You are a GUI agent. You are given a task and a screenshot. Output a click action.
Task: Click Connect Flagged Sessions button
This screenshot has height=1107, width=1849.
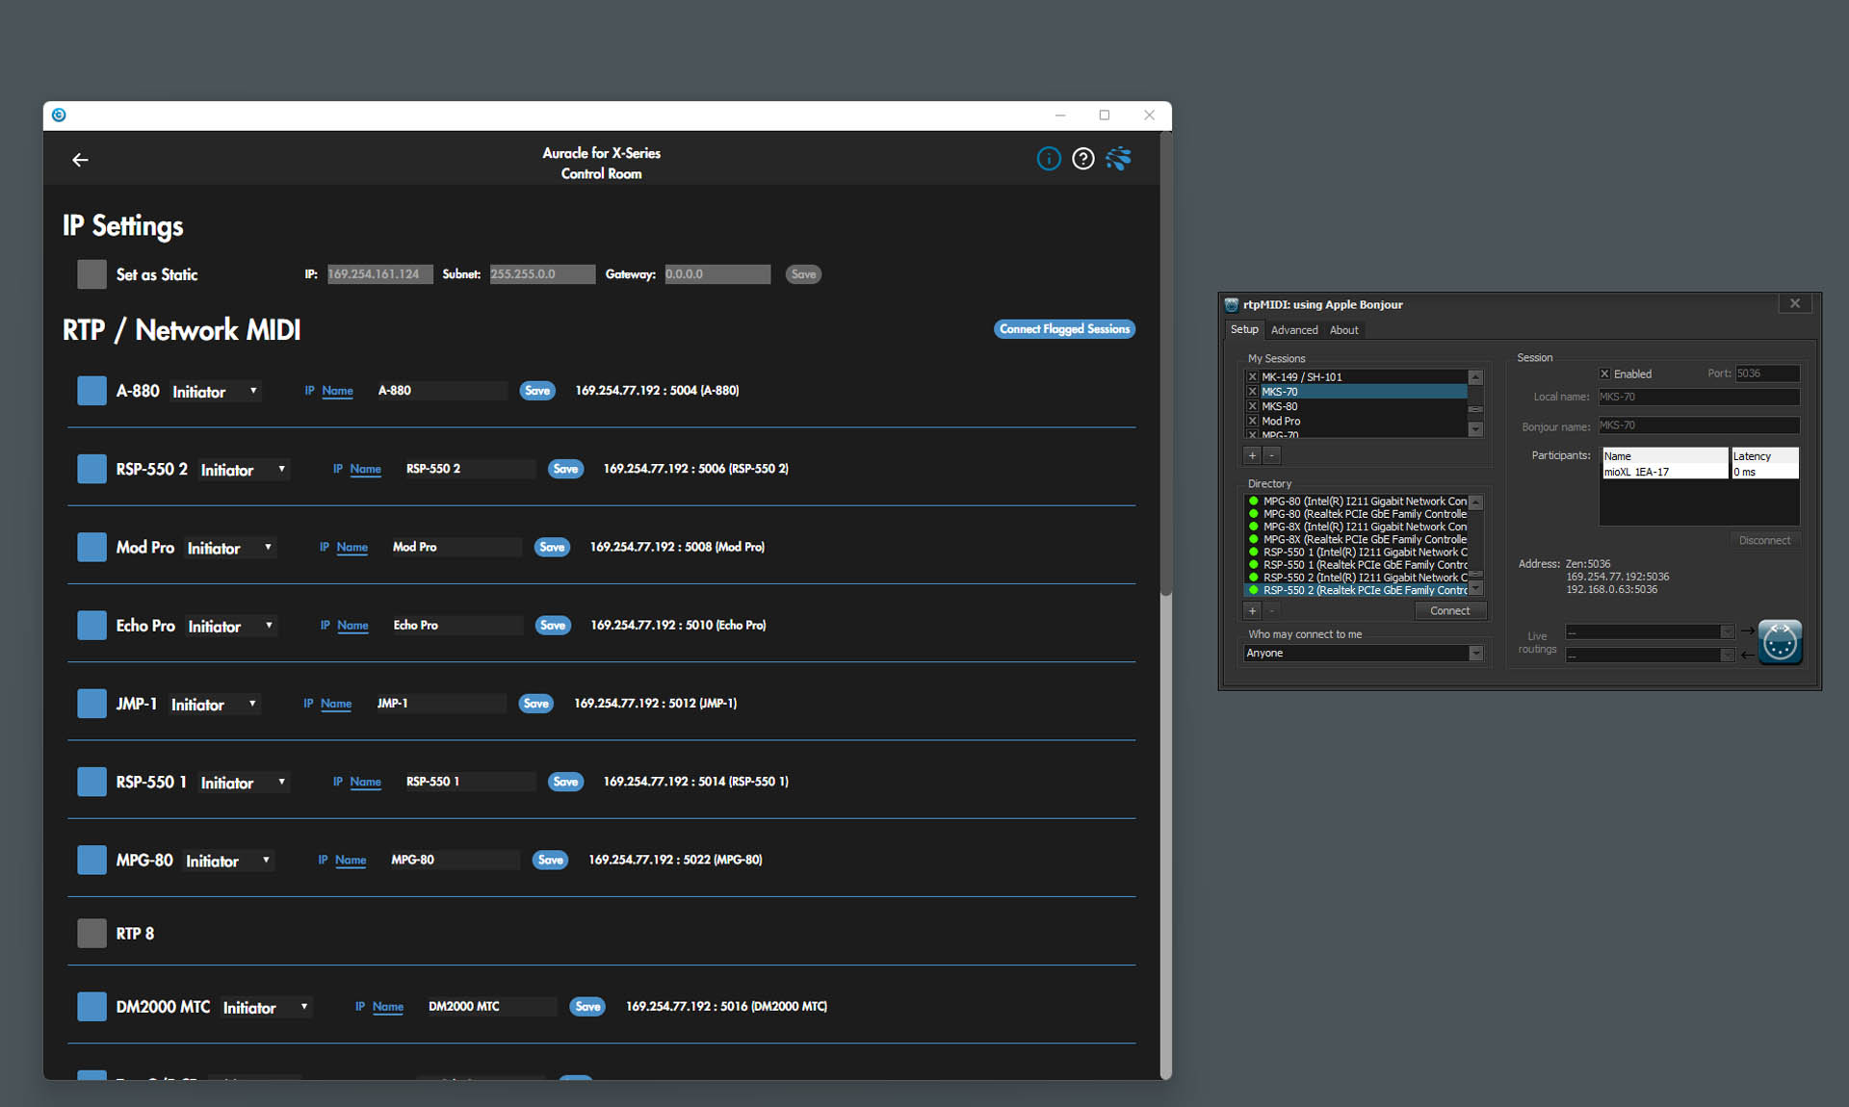click(1064, 329)
